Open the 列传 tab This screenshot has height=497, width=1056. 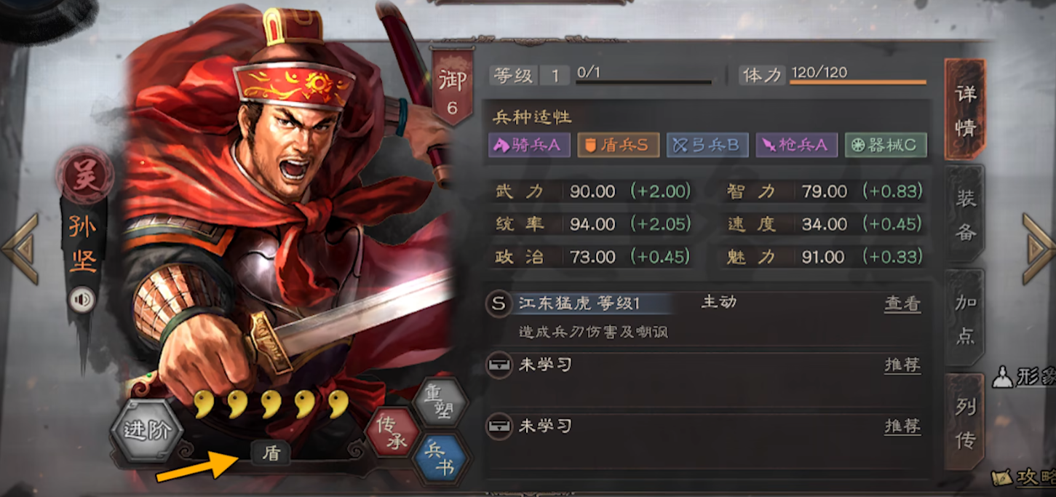[x=965, y=423]
